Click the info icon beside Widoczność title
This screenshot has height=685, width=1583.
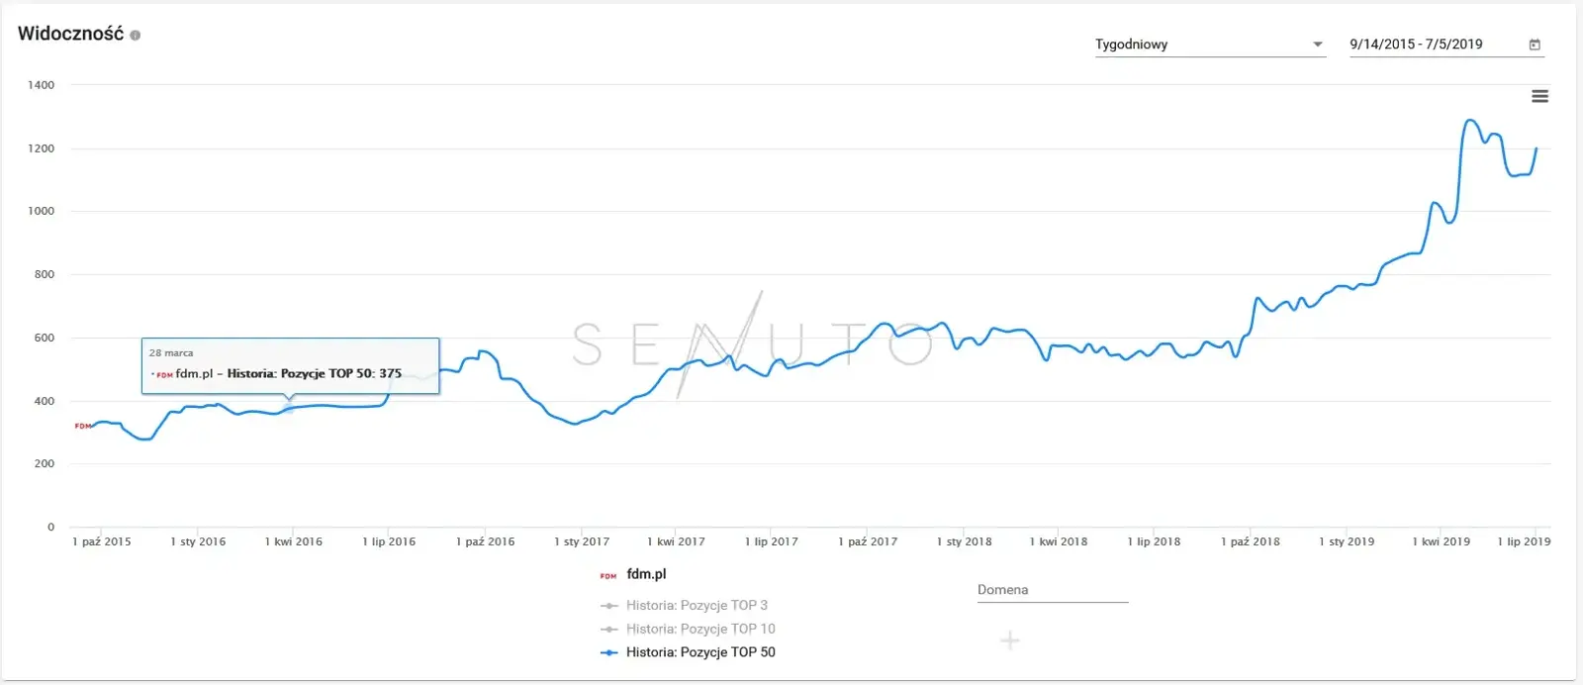136,35
